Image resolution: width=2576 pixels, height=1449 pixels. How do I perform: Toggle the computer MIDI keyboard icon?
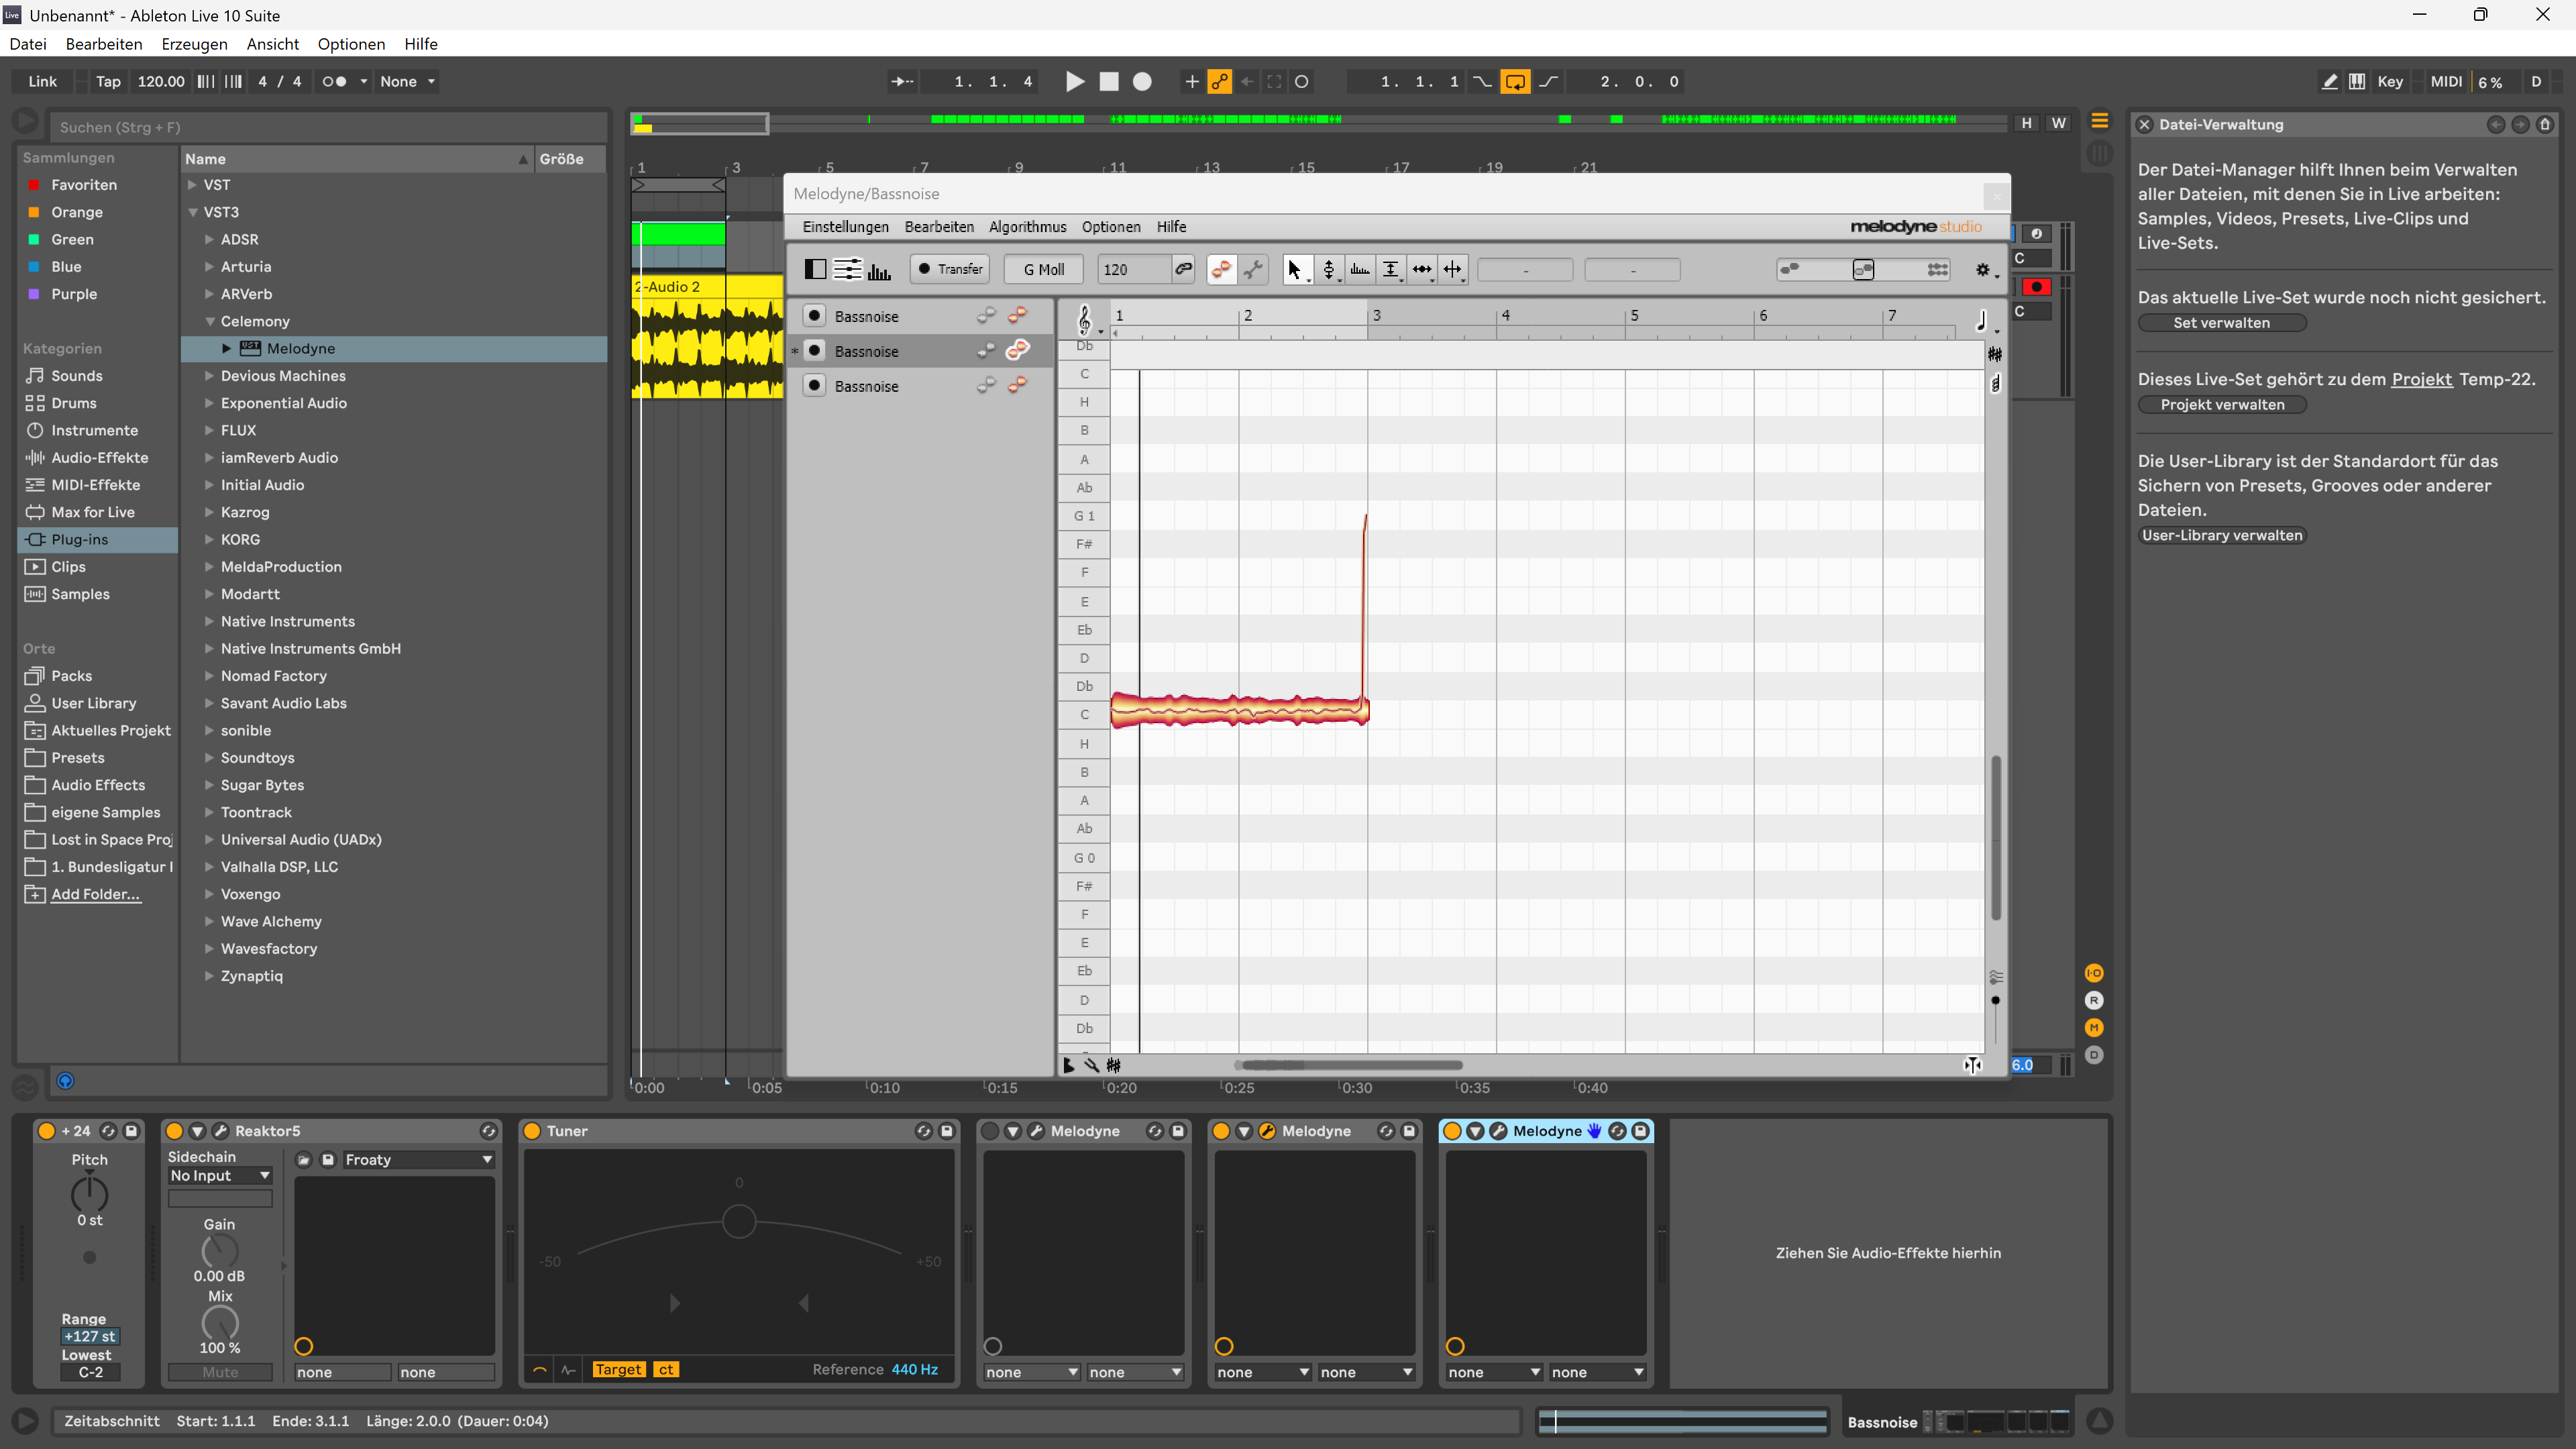[x=2357, y=82]
